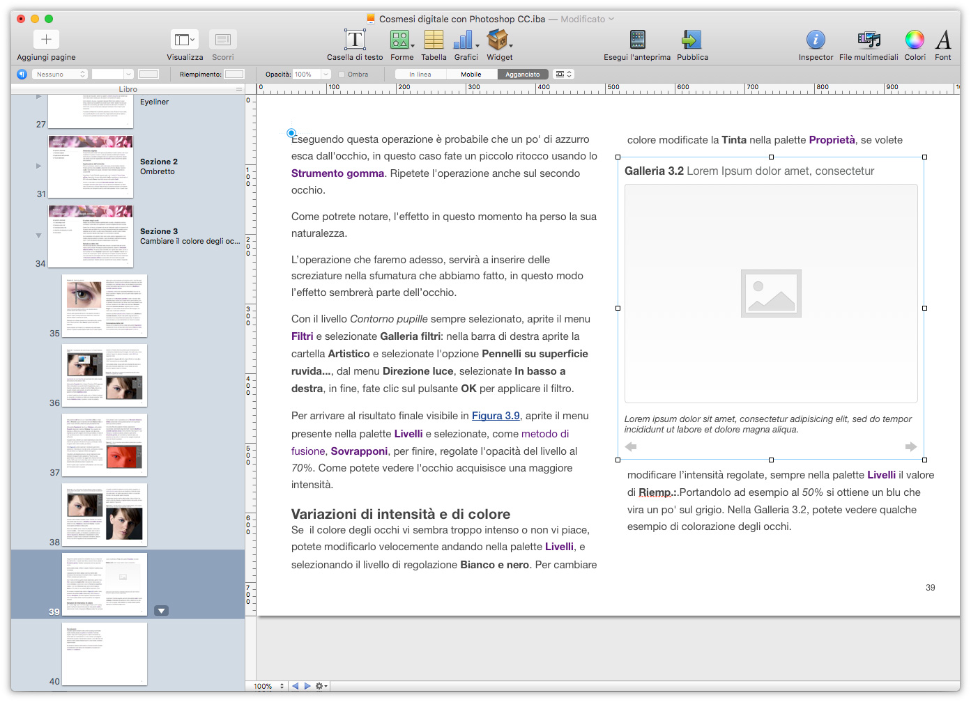Open the Forme shapes menu
The width and height of the screenshot is (971, 702).
[402, 40]
